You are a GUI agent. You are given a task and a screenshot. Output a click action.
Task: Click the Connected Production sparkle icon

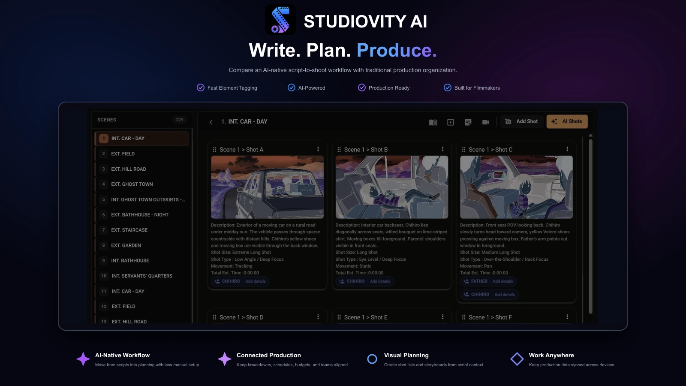point(225,359)
